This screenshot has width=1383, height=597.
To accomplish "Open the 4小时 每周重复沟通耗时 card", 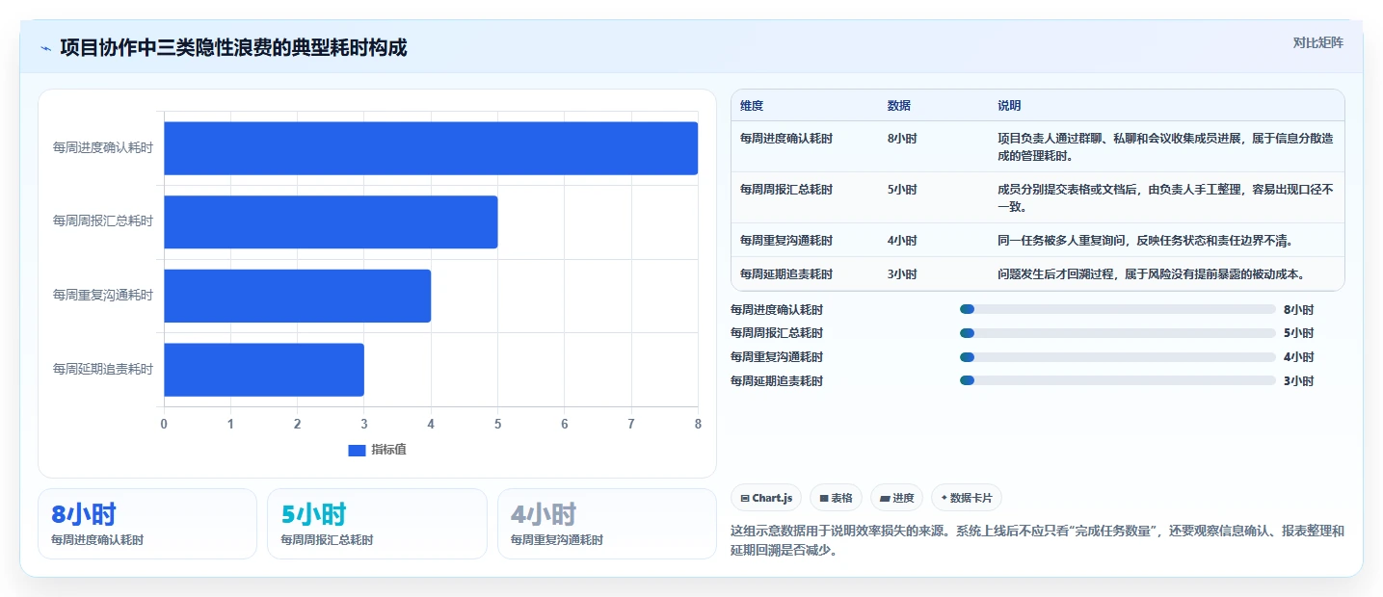I will (x=607, y=524).
